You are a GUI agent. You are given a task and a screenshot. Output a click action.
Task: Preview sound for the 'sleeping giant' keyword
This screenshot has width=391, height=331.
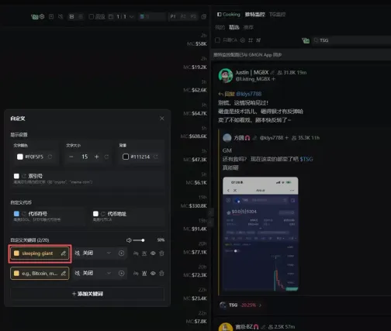pos(121,253)
